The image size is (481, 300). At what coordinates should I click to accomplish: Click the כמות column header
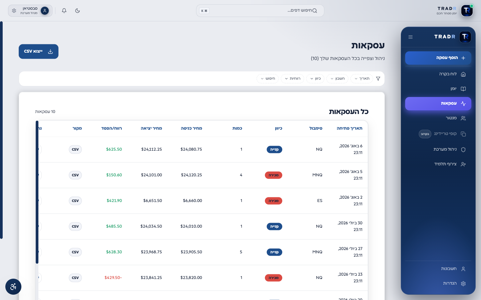(237, 128)
